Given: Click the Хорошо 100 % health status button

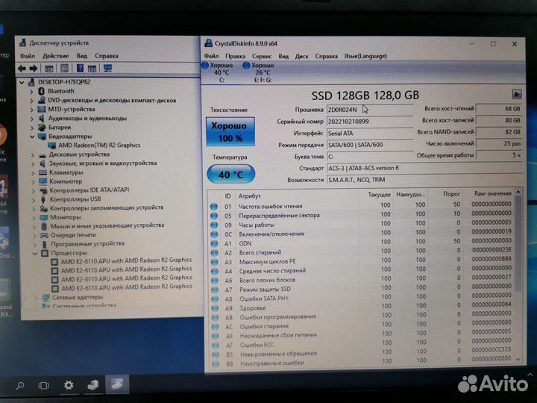Looking at the screenshot, I should click(230, 132).
